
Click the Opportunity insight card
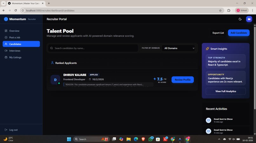coord(226,78)
